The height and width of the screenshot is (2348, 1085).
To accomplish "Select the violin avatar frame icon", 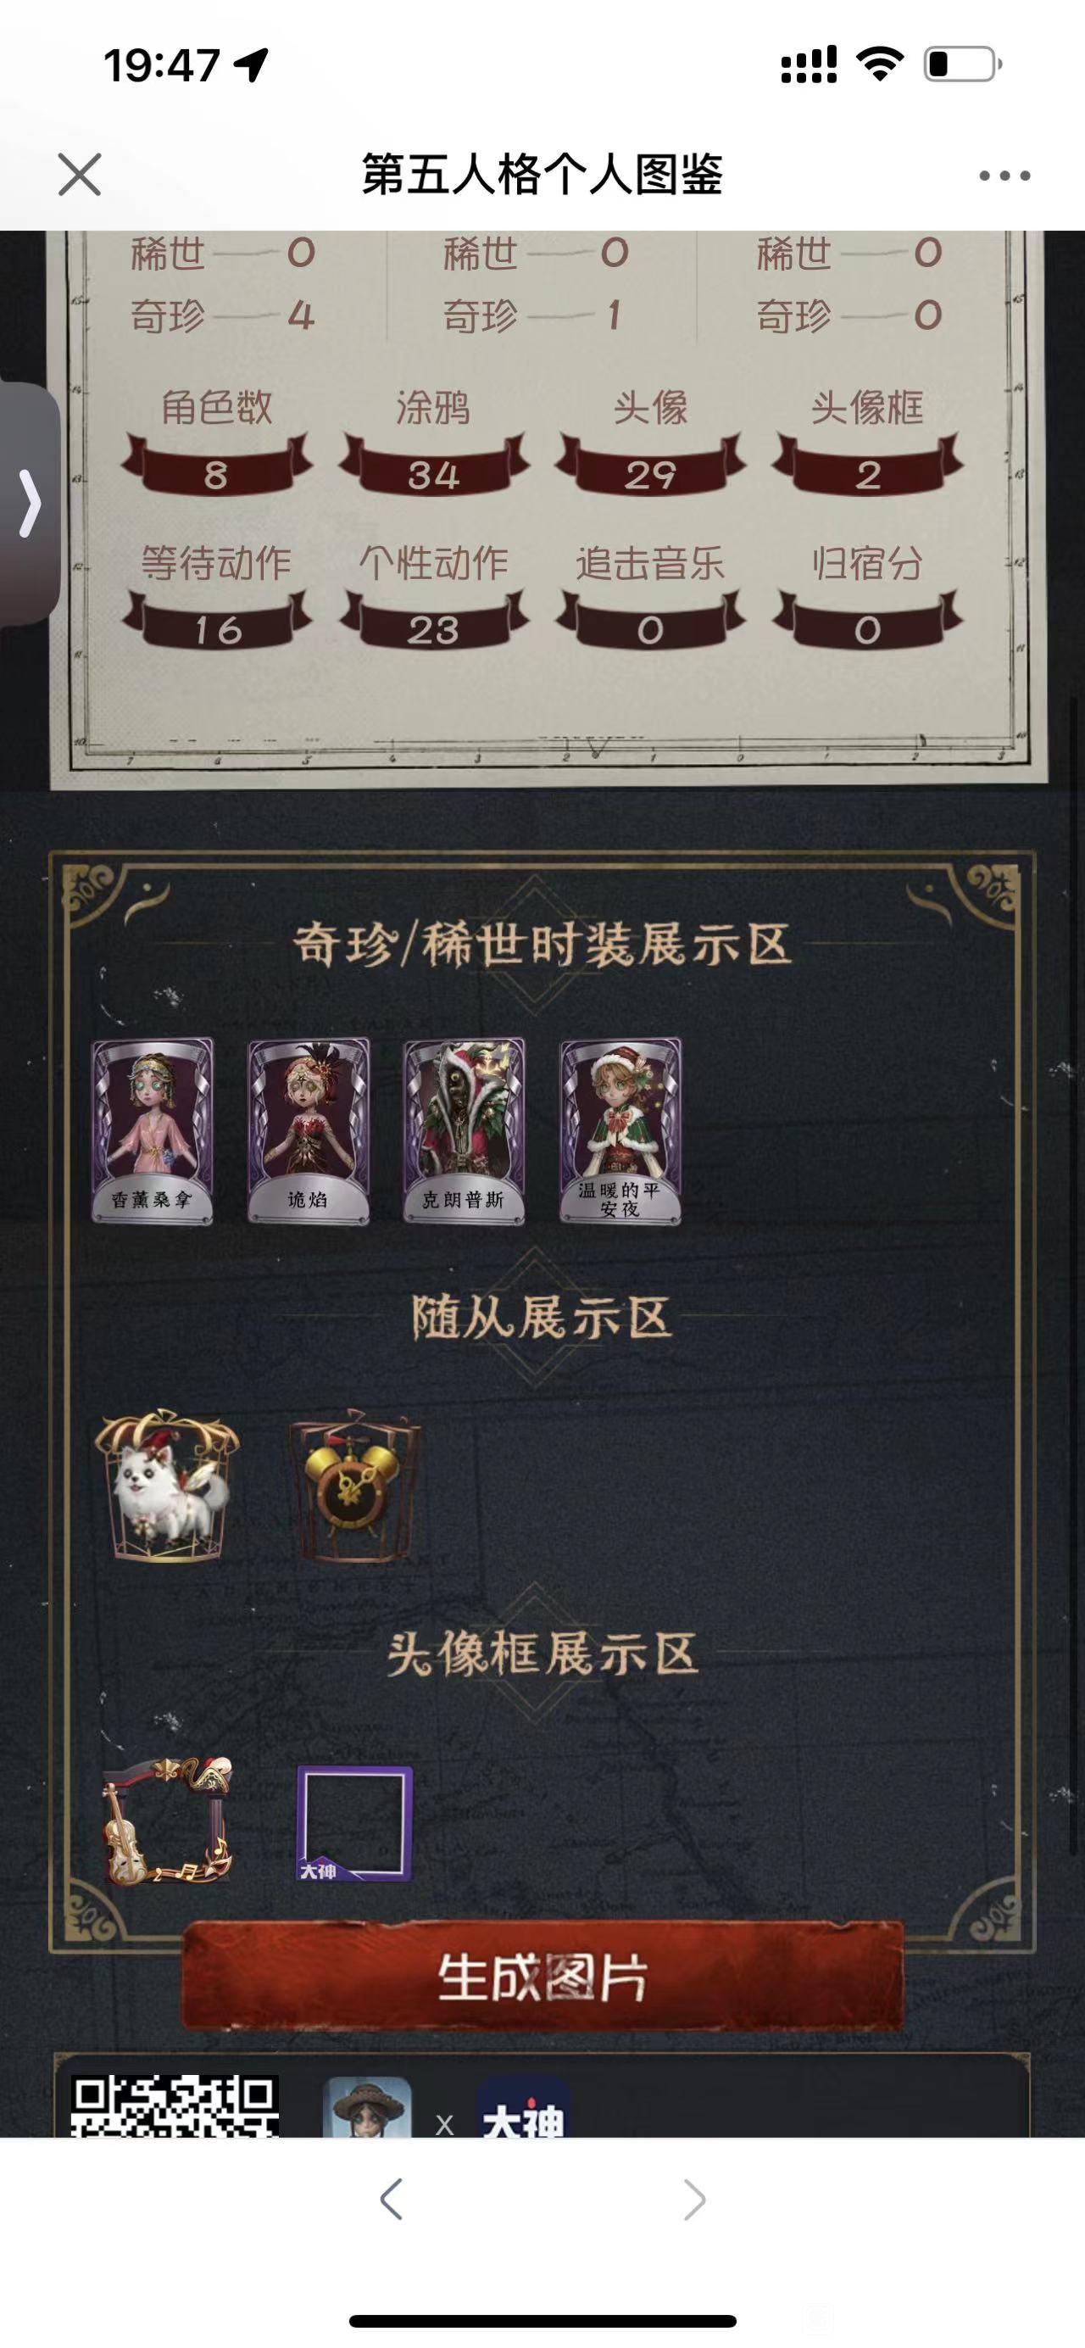I will (x=169, y=1822).
